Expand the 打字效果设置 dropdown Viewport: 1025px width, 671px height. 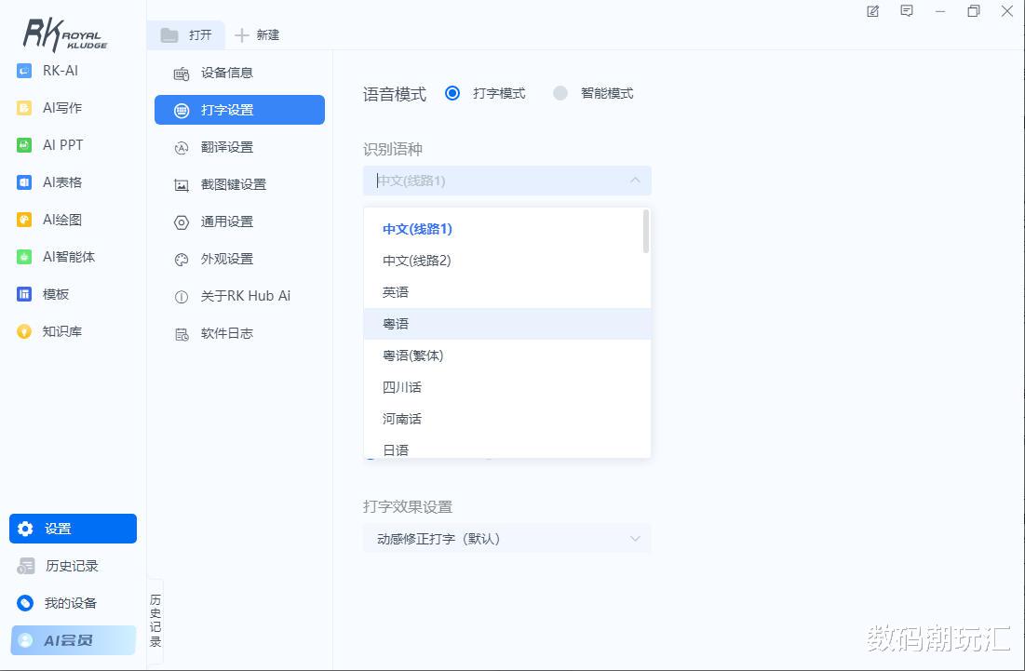507,538
